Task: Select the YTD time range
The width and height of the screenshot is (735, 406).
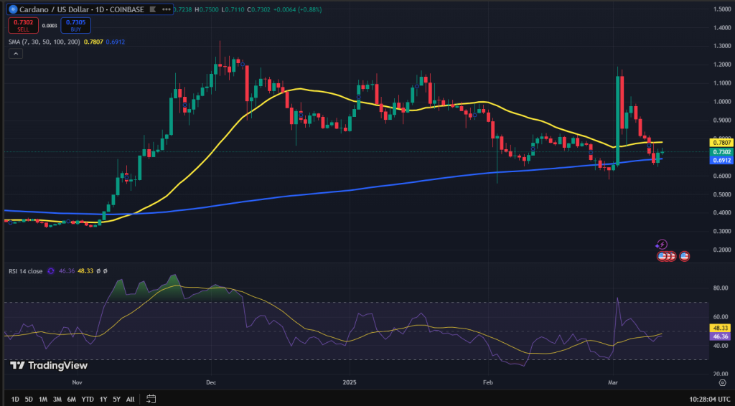Action: coord(88,400)
